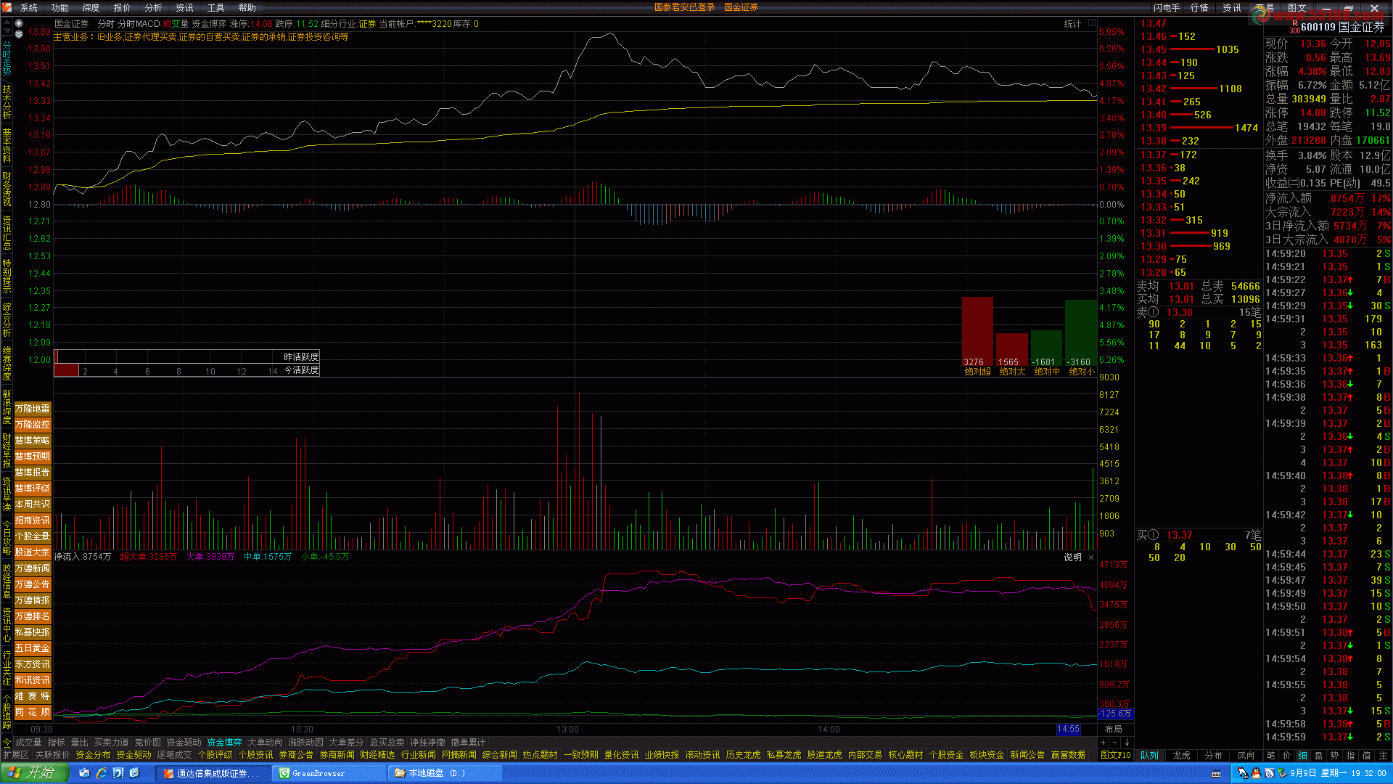Image resolution: width=1393 pixels, height=784 pixels.
Task: Close the 资金博弈 sub-panel with the X
Action: click(x=1091, y=558)
